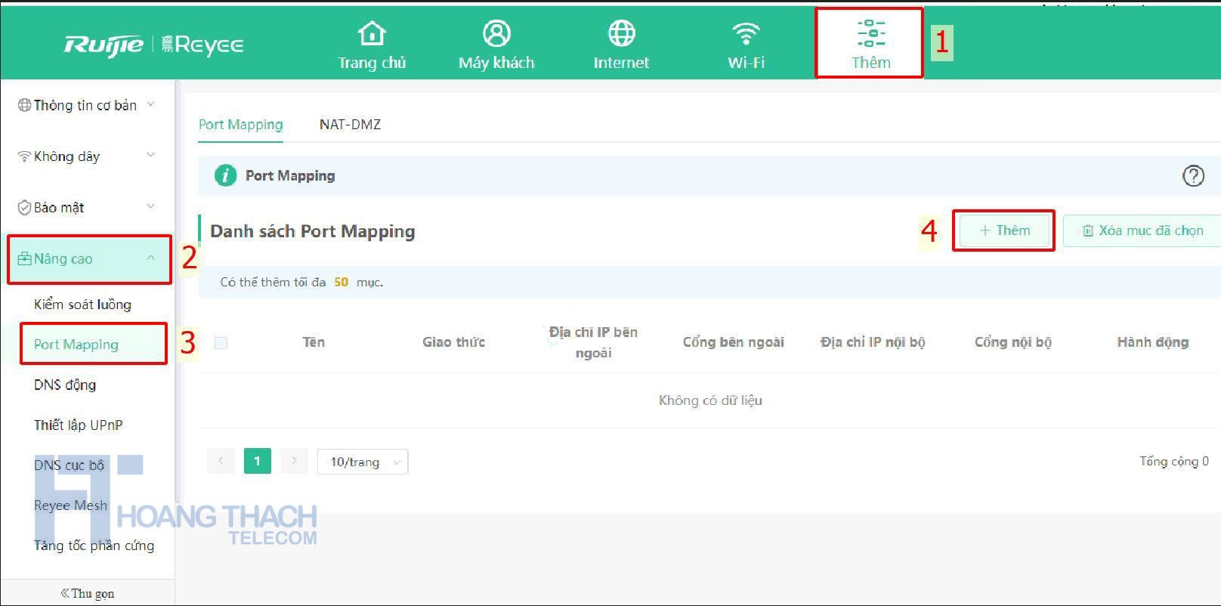1221x606 pixels.
Task: Select page 1 in pagination
Action: [x=257, y=461]
